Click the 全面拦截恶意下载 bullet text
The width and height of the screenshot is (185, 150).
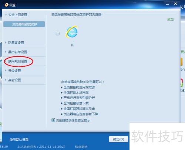[76, 103]
